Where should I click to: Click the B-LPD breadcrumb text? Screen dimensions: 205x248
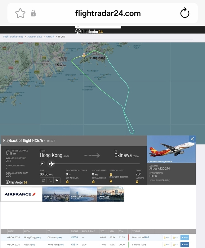pyautogui.click(x=61, y=37)
